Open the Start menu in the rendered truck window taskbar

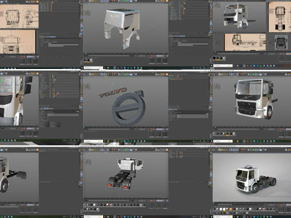tap(212, 217)
